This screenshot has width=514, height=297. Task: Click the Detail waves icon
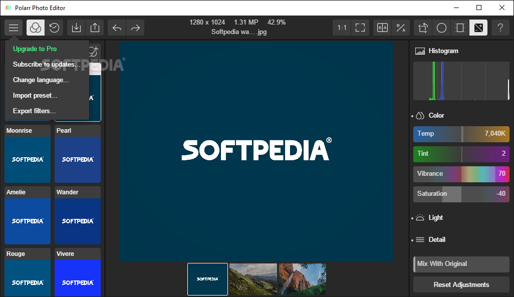(x=420, y=239)
